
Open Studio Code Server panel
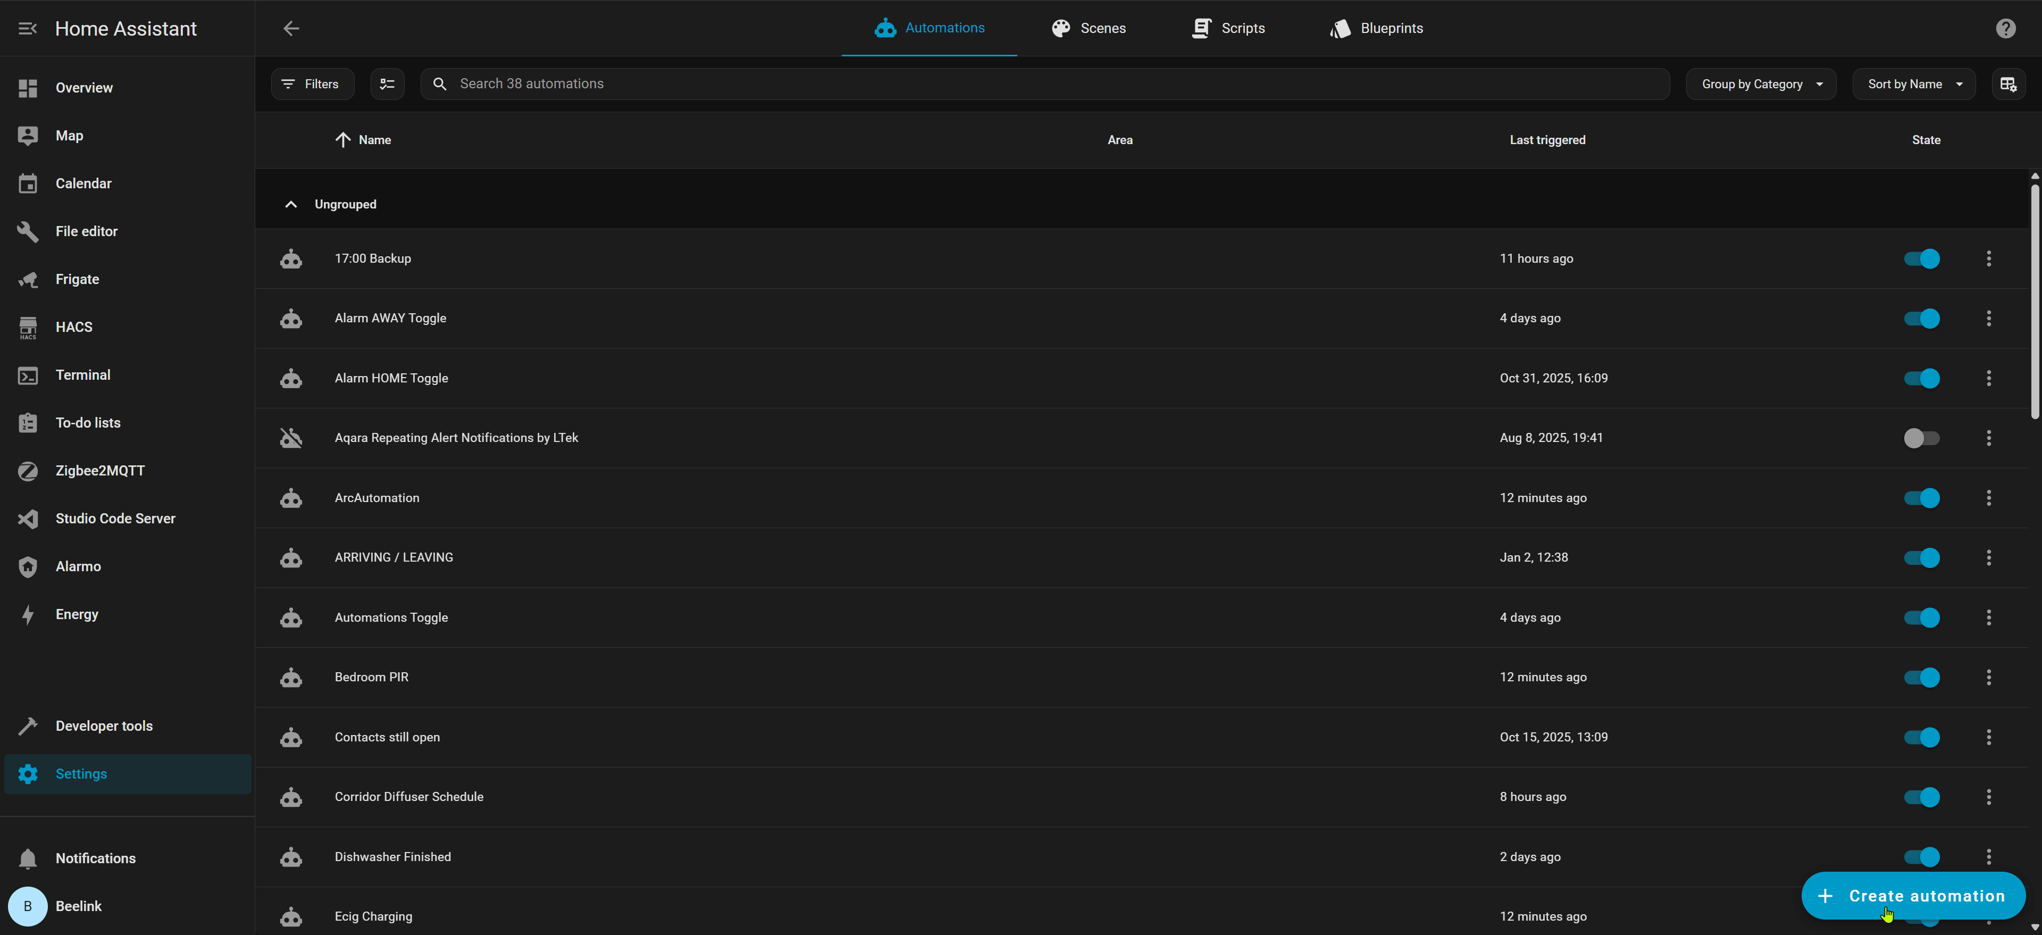[x=115, y=519]
